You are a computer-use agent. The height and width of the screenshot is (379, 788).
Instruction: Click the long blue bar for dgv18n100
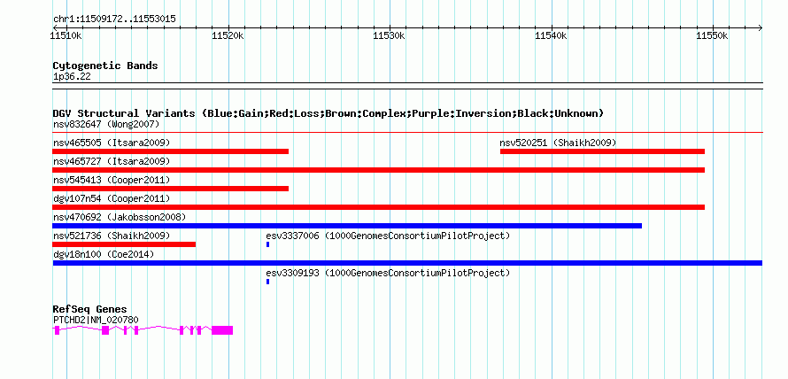tap(407, 263)
